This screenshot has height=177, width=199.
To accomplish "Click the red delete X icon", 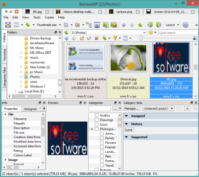I will pos(97,38).
